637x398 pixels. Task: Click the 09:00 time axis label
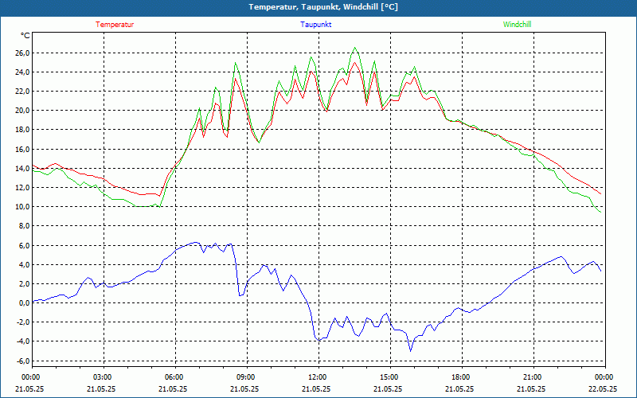(247, 377)
